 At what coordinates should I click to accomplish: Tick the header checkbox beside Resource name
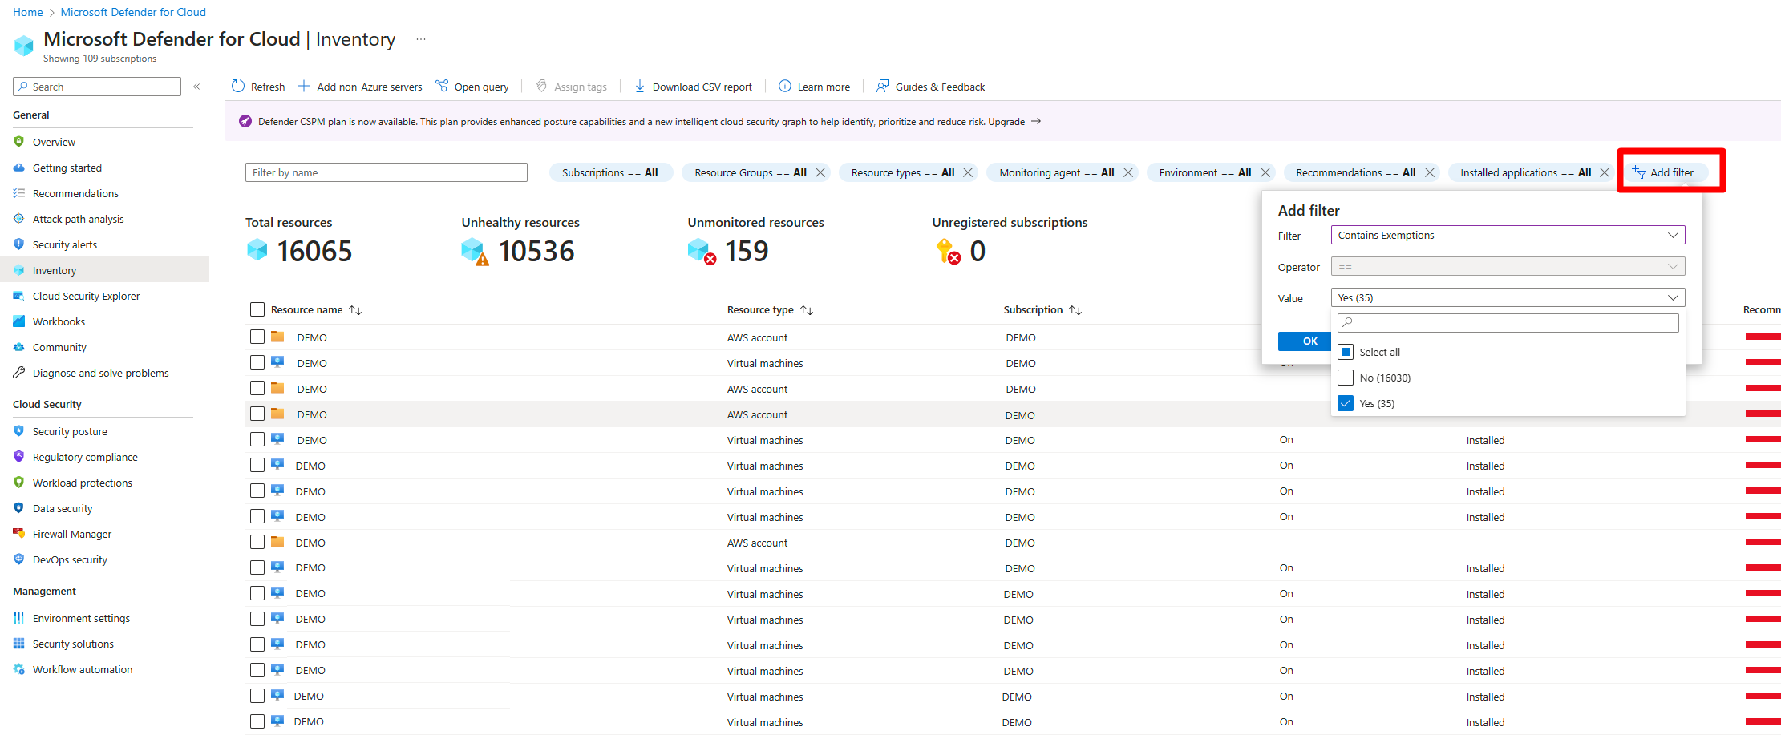(x=257, y=309)
